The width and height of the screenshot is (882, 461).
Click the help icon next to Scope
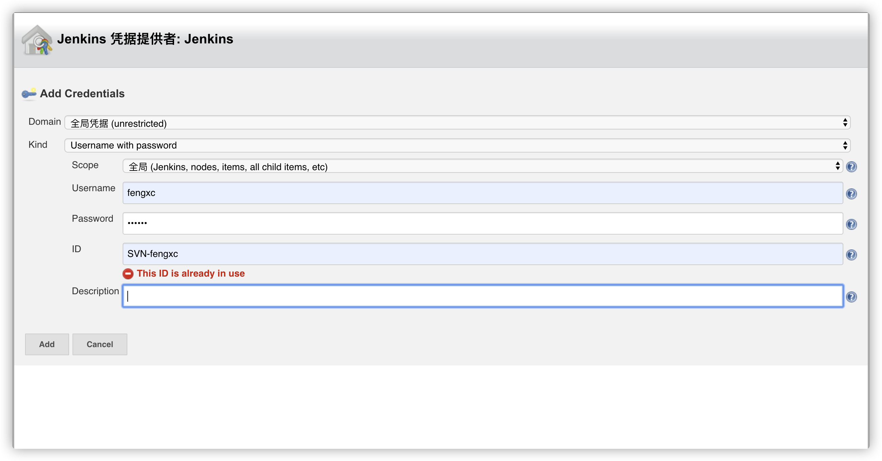click(851, 166)
